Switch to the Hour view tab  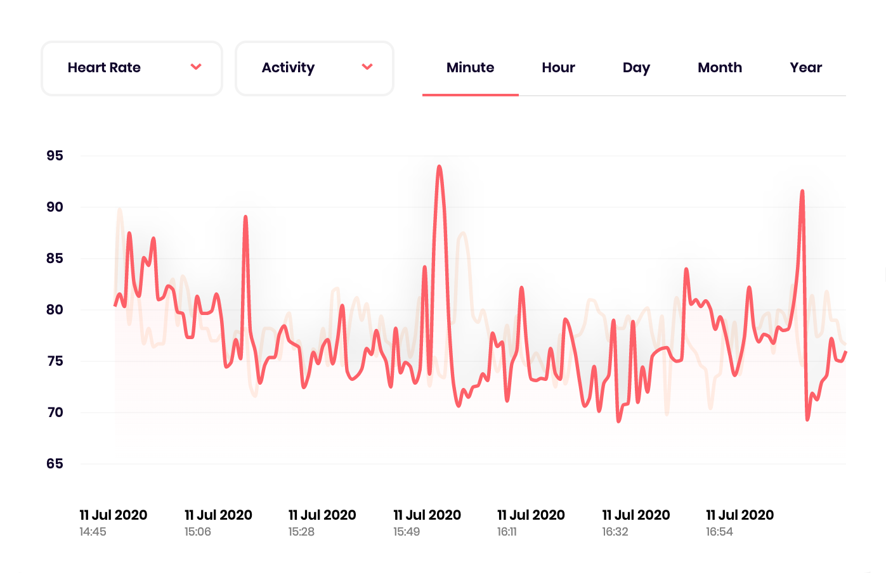click(557, 67)
